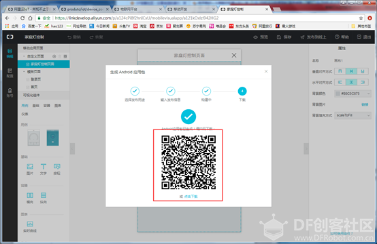This screenshot has width=377, height=244.
Task: Select the 文字 text component
Action: coord(44,169)
